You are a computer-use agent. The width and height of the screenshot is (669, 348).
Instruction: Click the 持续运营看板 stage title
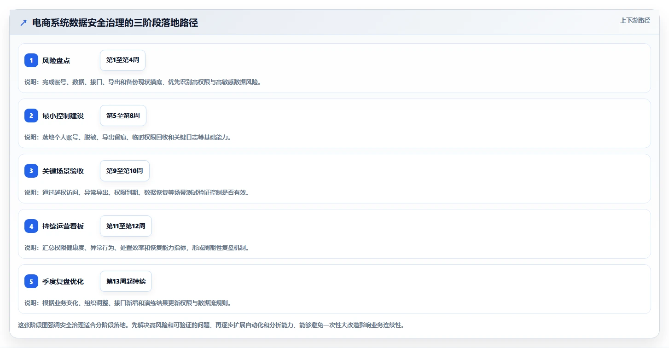tap(63, 226)
